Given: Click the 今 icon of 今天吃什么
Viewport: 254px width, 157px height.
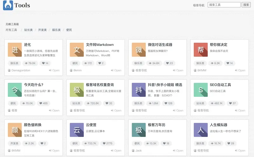Looking at the screenshot, I should [x=15, y=90].
